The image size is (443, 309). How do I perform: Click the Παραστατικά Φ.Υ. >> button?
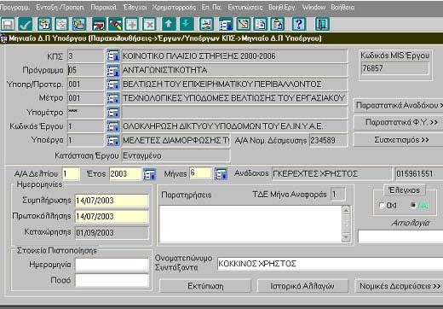[x=399, y=123]
